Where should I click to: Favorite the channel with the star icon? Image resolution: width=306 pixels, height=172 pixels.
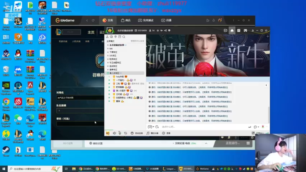point(158,31)
